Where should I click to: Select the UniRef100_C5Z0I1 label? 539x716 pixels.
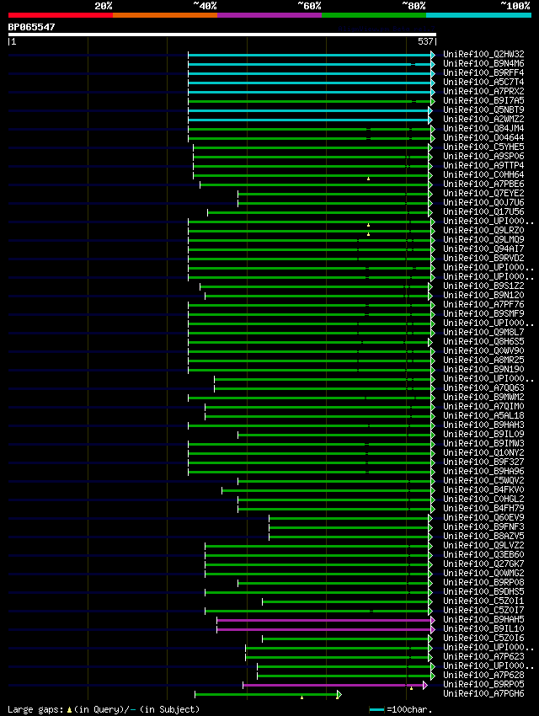[483, 601]
